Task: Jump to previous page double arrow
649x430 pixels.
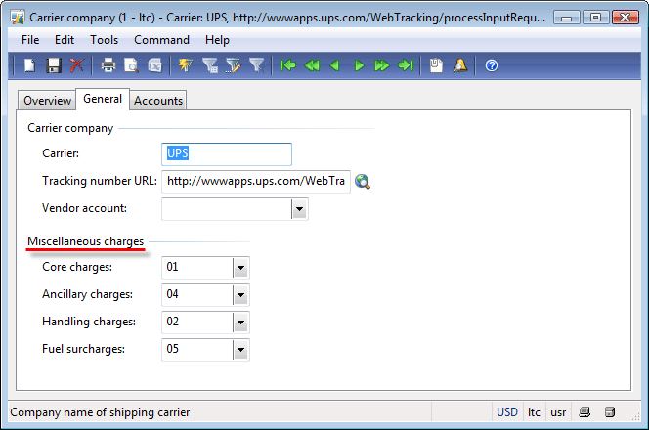Action: click(x=312, y=65)
